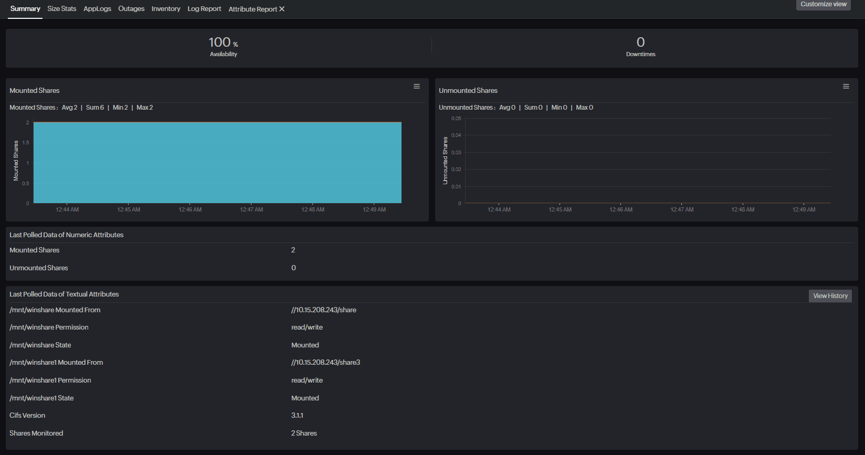This screenshot has height=455, width=865.
Task: Click the Unmounted Shares numeric attribute label
Action: point(39,268)
